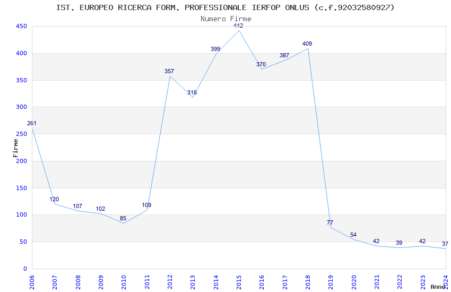Select the 370 data label
Viewport: 451px width, 292px height.
pyautogui.click(x=261, y=64)
